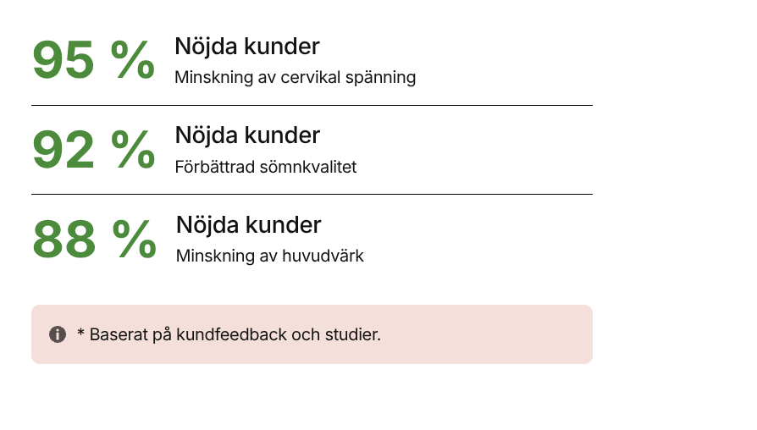Click the Nöjda kunder heading beside 88 %
The height and width of the screenshot is (430, 757).
(248, 225)
